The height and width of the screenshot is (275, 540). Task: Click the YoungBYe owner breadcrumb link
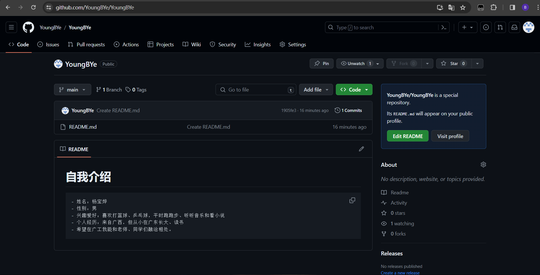50,27
